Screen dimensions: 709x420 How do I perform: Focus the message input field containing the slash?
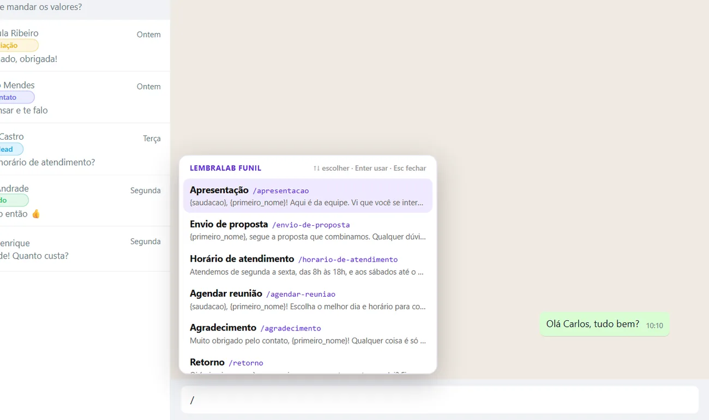pyautogui.click(x=440, y=400)
